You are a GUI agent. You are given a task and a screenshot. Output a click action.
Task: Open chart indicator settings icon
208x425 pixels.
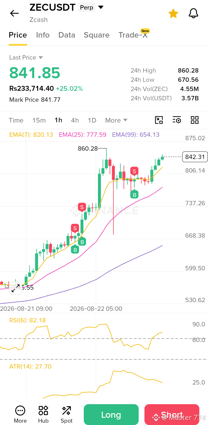point(177,120)
